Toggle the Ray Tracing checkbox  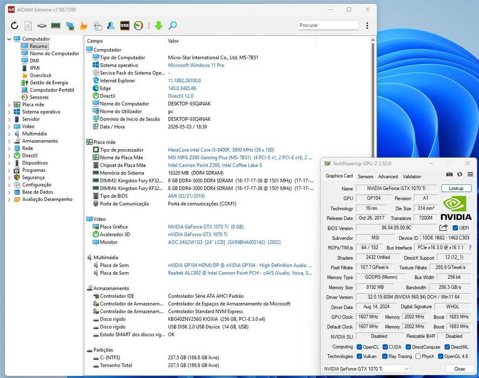pos(385,356)
